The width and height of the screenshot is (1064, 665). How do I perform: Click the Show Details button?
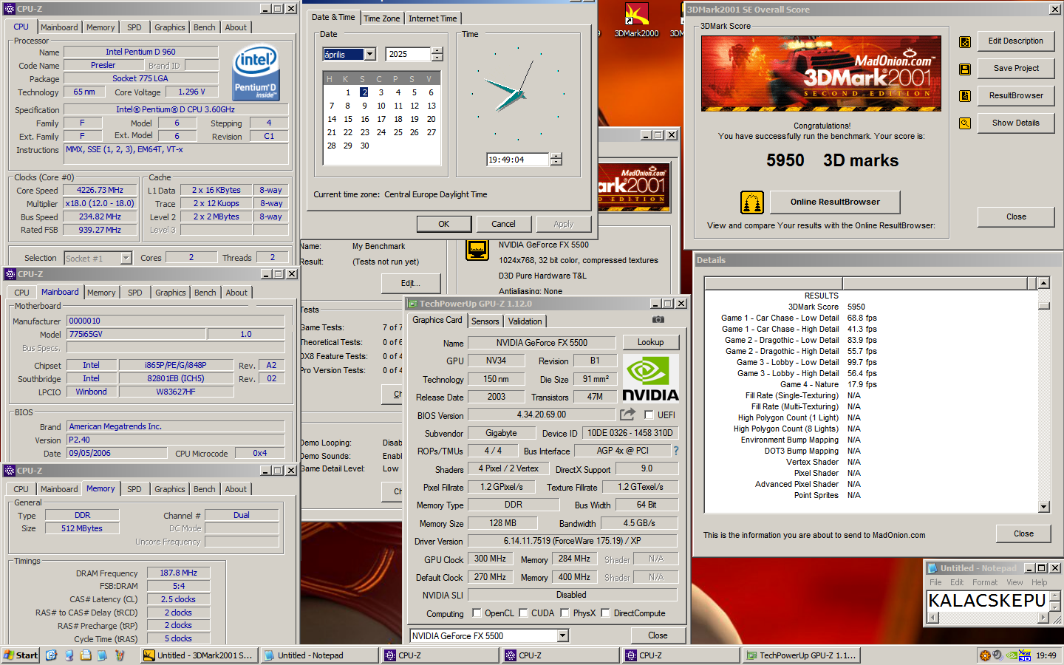click(1016, 123)
